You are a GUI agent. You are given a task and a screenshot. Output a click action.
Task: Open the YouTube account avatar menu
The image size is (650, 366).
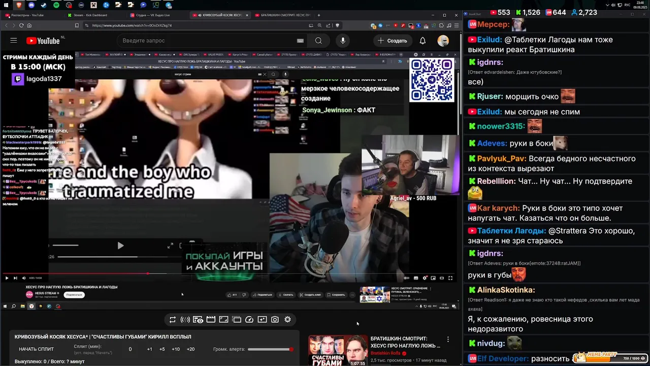click(x=443, y=41)
